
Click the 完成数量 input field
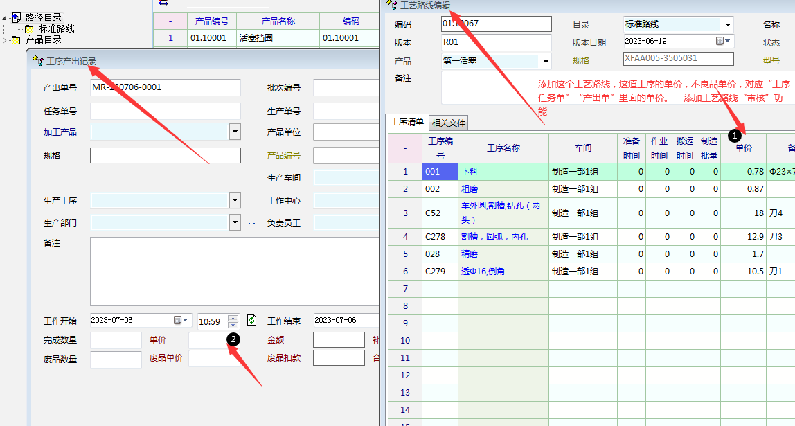click(x=116, y=340)
